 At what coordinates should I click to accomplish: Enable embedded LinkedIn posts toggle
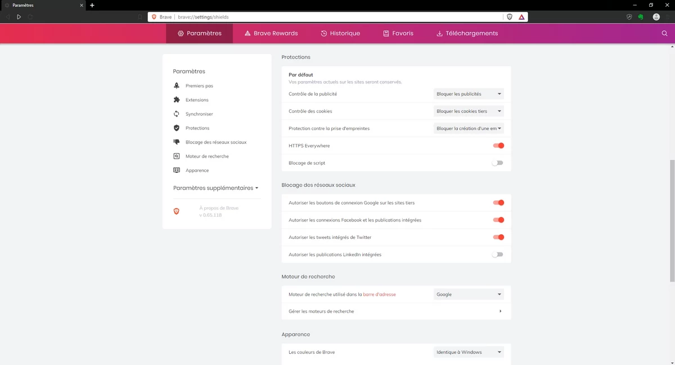point(498,255)
